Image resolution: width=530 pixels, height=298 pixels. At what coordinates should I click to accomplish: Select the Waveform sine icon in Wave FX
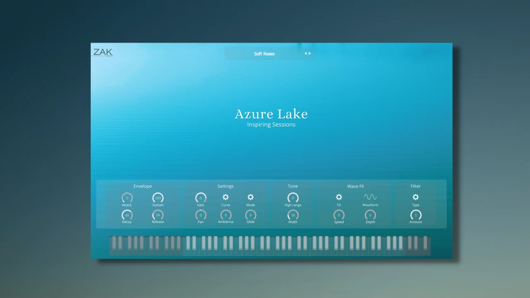[370, 197]
